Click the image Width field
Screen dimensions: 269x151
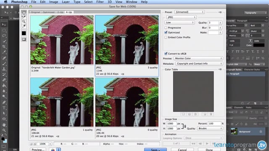[171, 123]
